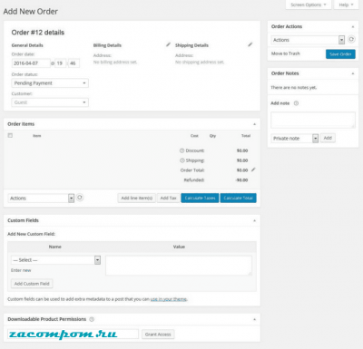Screen dimensions: 363x349
Task: Click the Cost column header
Action: [x=194, y=136]
